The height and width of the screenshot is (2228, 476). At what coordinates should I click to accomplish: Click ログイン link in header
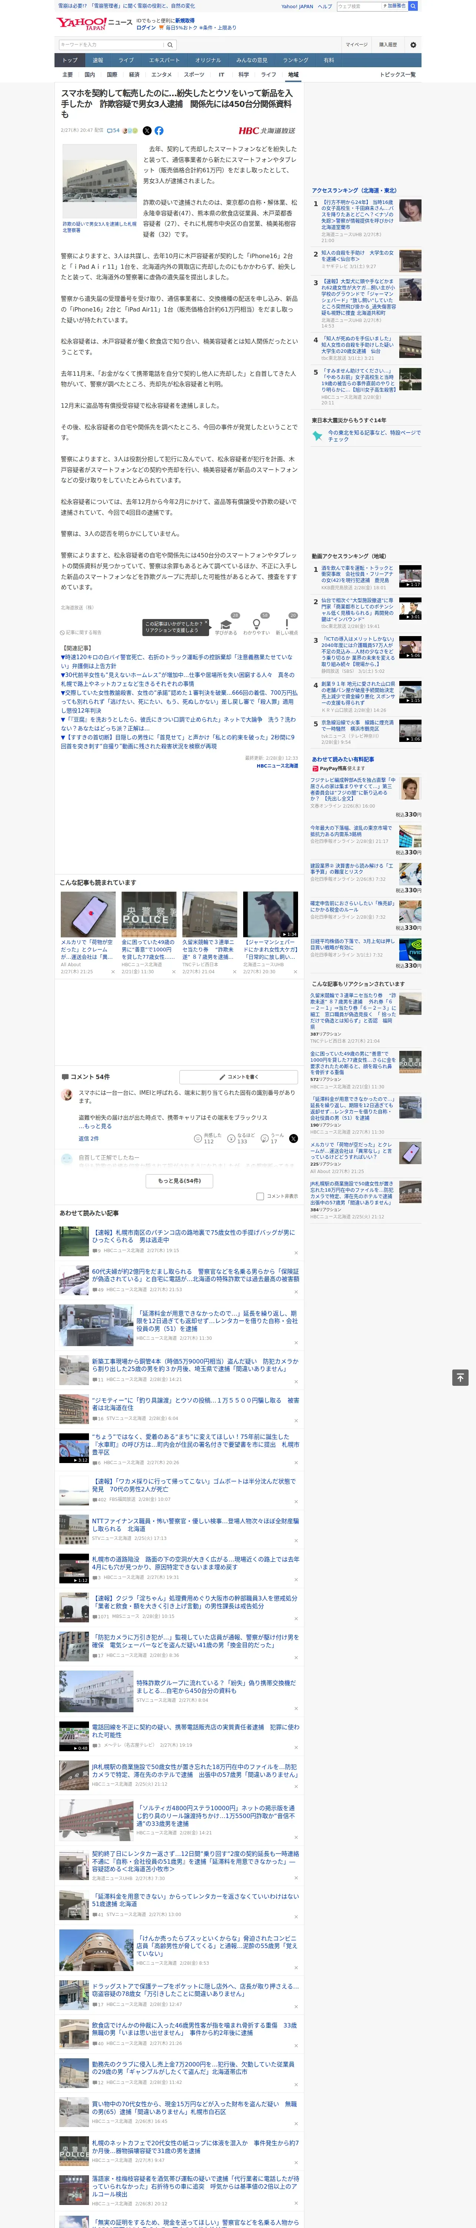(146, 28)
